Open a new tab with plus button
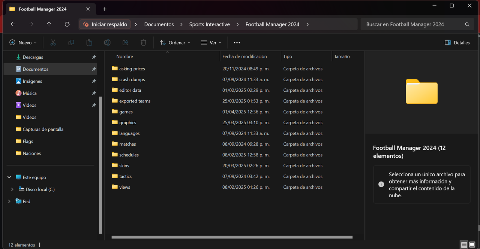 coord(105,9)
